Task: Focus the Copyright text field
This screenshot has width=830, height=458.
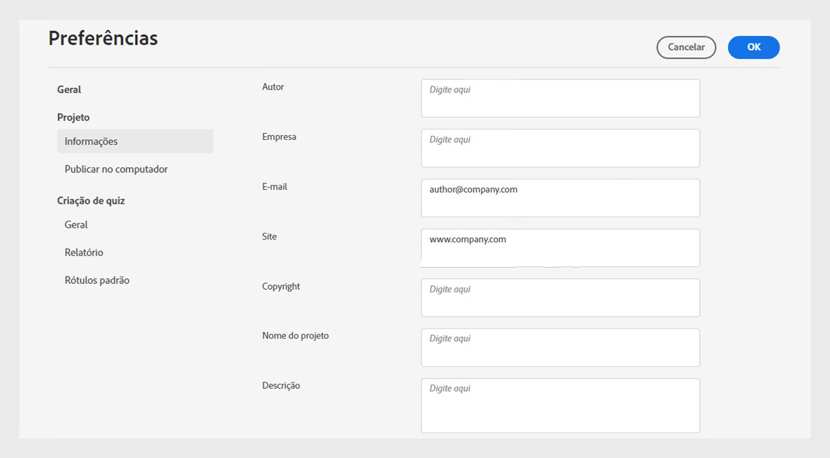Action: click(x=560, y=298)
